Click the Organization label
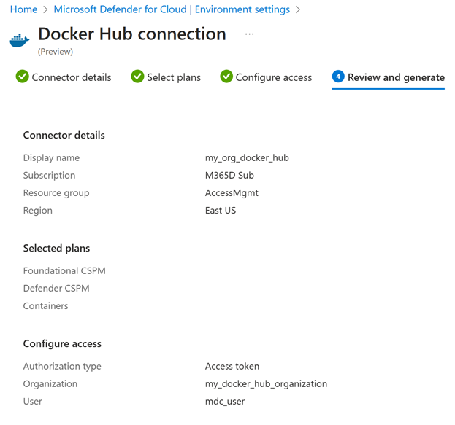The height and width of the screenshot is (425, 455). (x=50, y=384)
